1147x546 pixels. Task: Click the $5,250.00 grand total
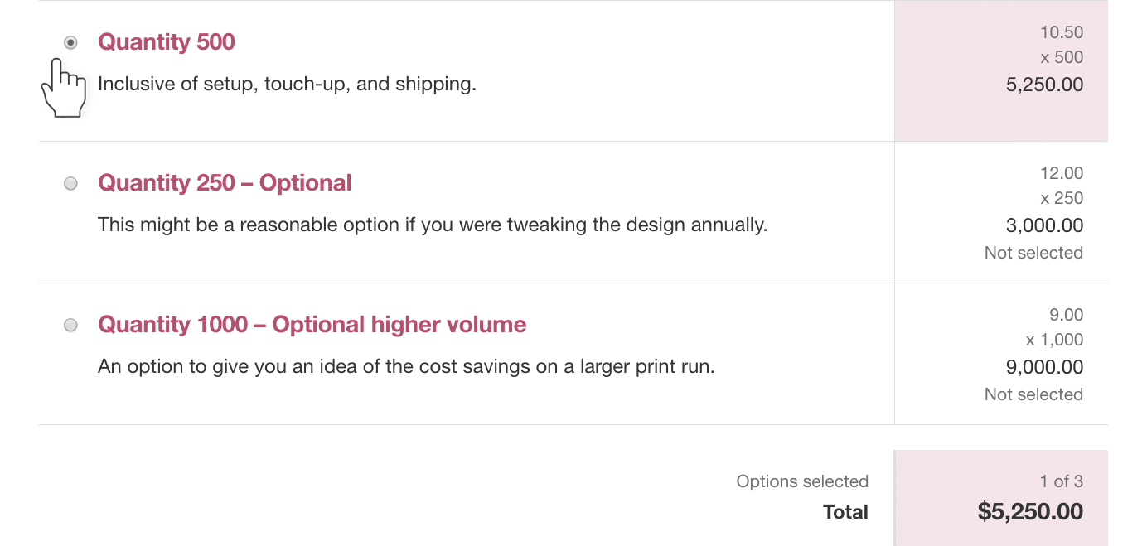[x=1030, y=512]
